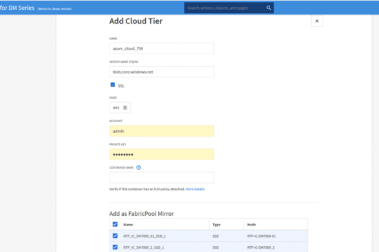The height and width of the screenshot is (252, 379).
Task: Click the port number stepper arrows
Action: pyautogui.click(x=125, y=107)
